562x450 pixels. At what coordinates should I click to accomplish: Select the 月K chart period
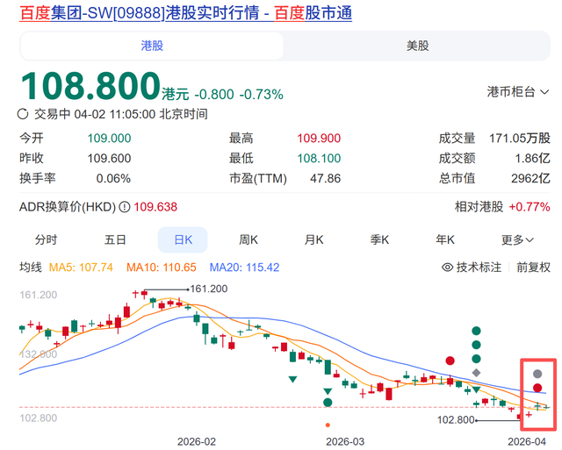[314, 239]
